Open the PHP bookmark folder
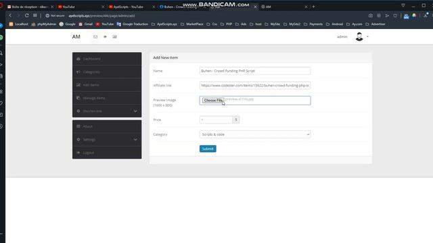 click(x=226, y=24)
